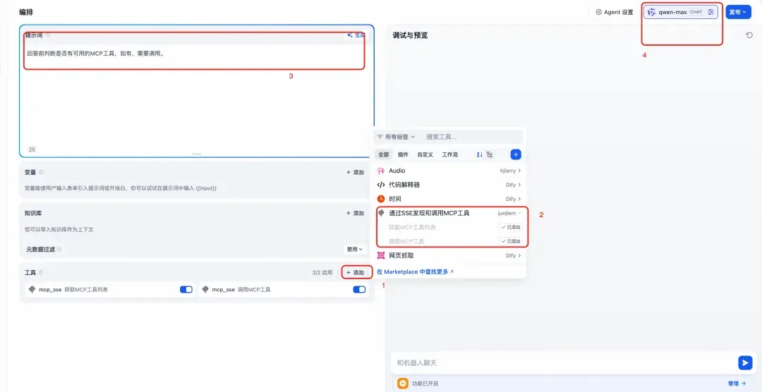
Task: Expand the 网页抓取 Dify entry
Action: (x=513, y=255)
